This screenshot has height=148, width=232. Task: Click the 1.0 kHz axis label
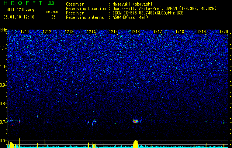3,67
